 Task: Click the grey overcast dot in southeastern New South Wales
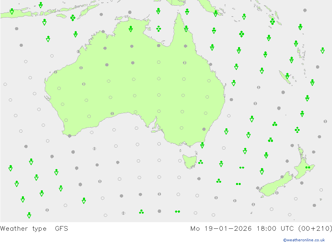pos(204,129)
